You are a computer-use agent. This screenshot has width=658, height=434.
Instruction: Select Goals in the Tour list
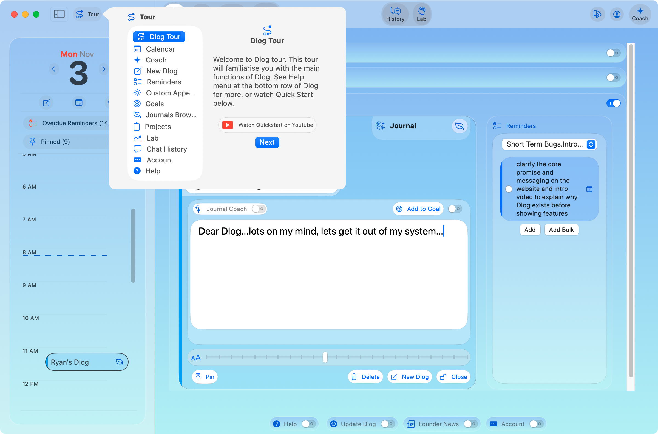pyautogui.click(x=155, y=104)
